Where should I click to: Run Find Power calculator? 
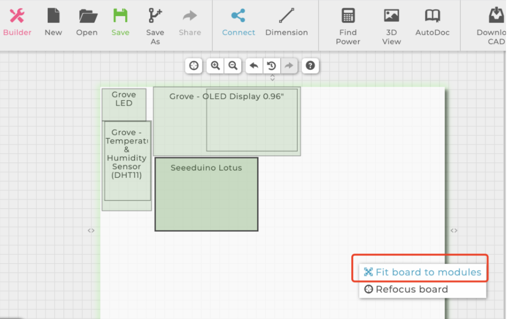tap(348, 27)
